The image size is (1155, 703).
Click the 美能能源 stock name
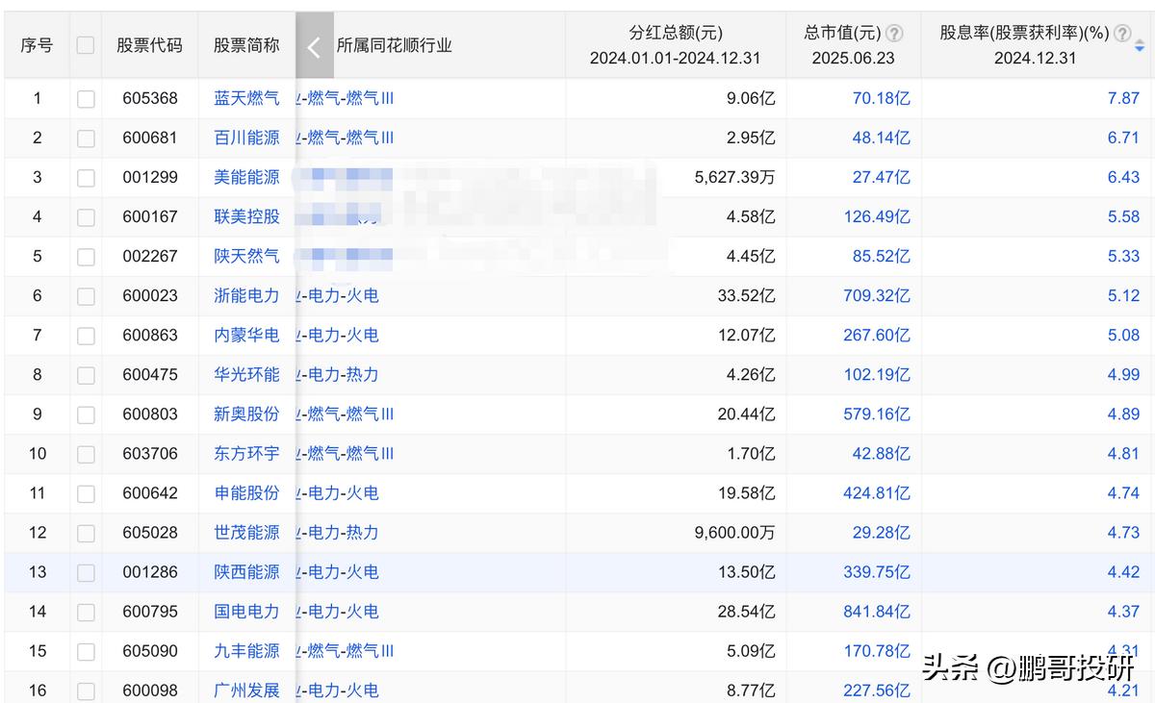pyautogui.click(x=245, y=177)
